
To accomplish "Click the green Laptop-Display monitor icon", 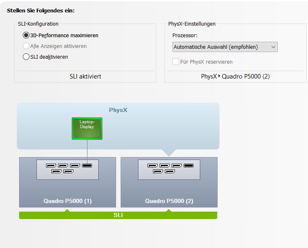I will tap(87, 129).
